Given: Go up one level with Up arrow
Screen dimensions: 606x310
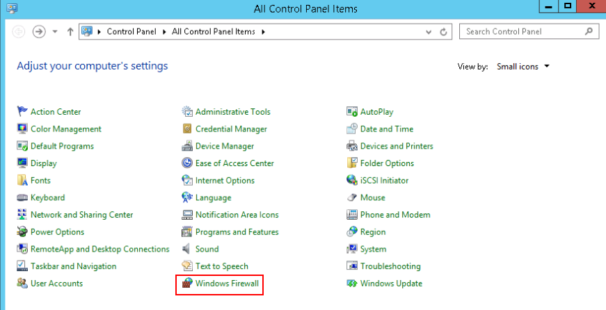Looking at the screenshot, I should [x=70, y=32].
